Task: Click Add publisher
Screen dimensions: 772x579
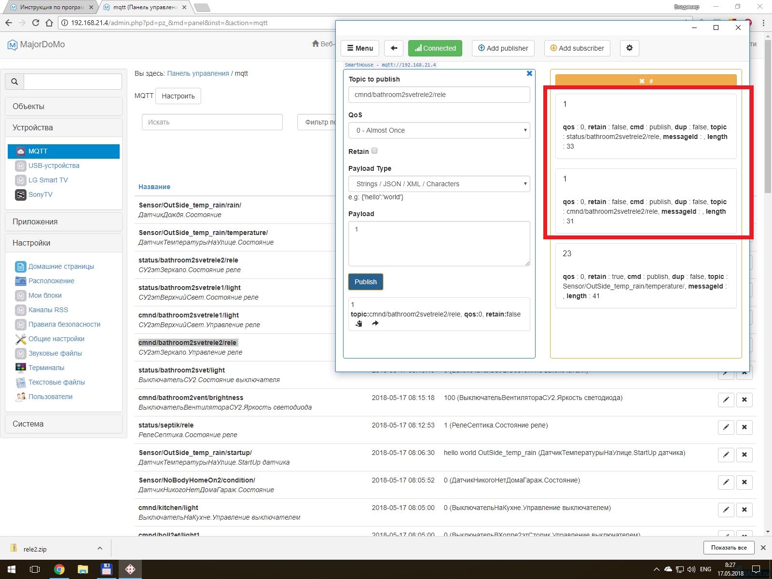Action: point(503,48)
